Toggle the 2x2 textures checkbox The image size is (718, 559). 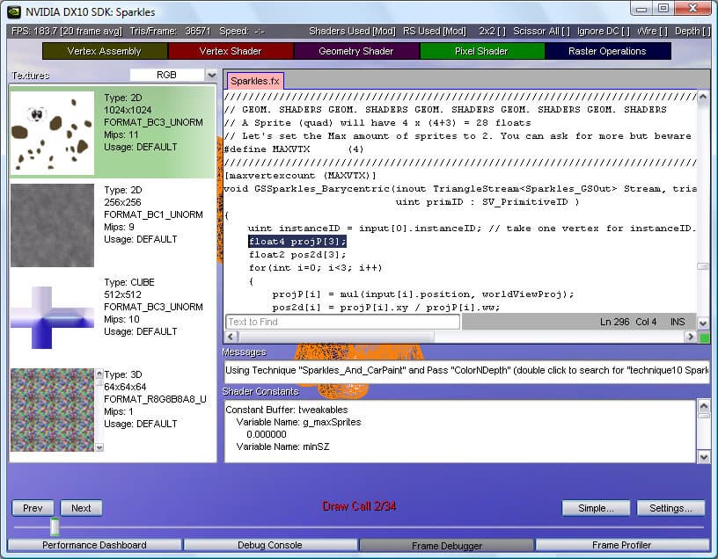coord(492,31)
